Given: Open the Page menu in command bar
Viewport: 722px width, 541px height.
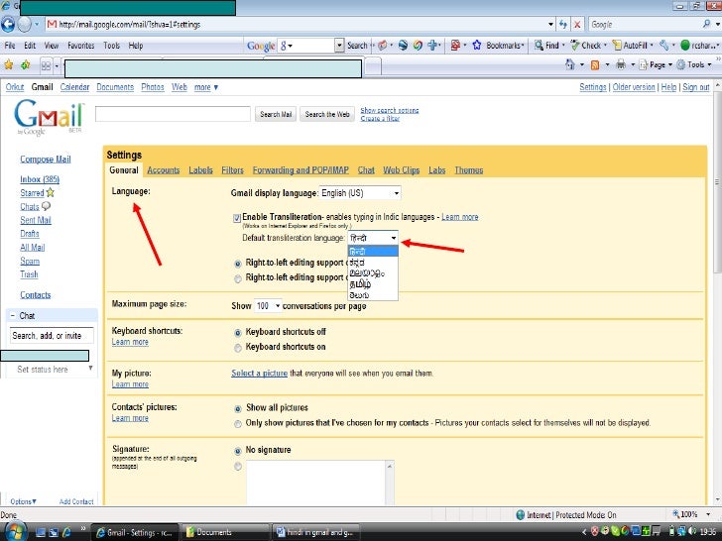Looking at the screenshot, I should tap(656, 64).
